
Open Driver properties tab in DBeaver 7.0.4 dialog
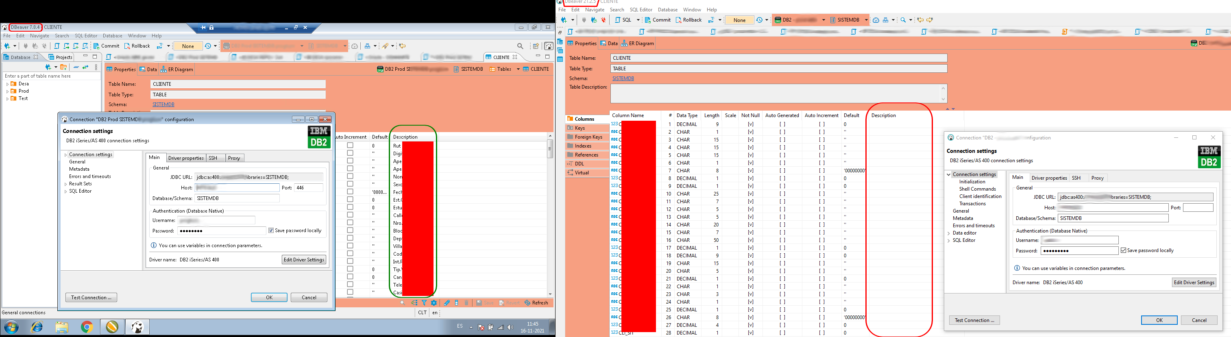coord(186,158)
